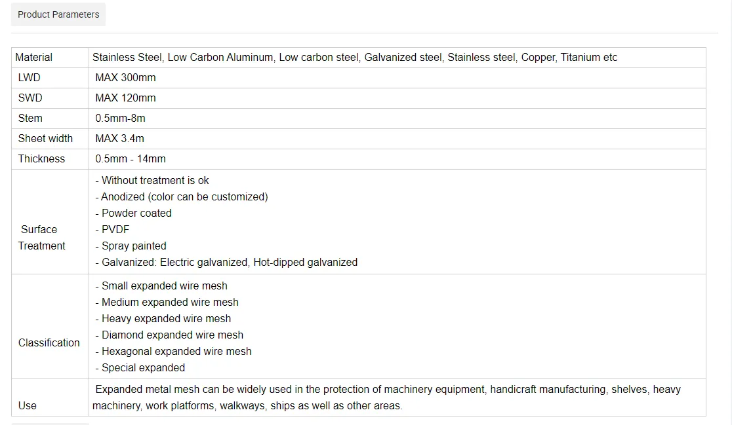Image resolution: width=732 pixels, height=425 pixels.
Task: Select the Thickness row label
Action: 41,159
